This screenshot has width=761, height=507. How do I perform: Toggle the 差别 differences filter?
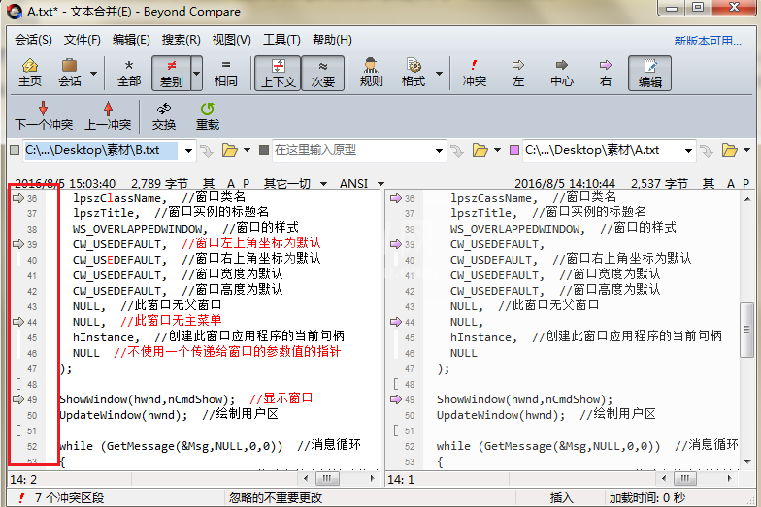[x=171, y=73]
